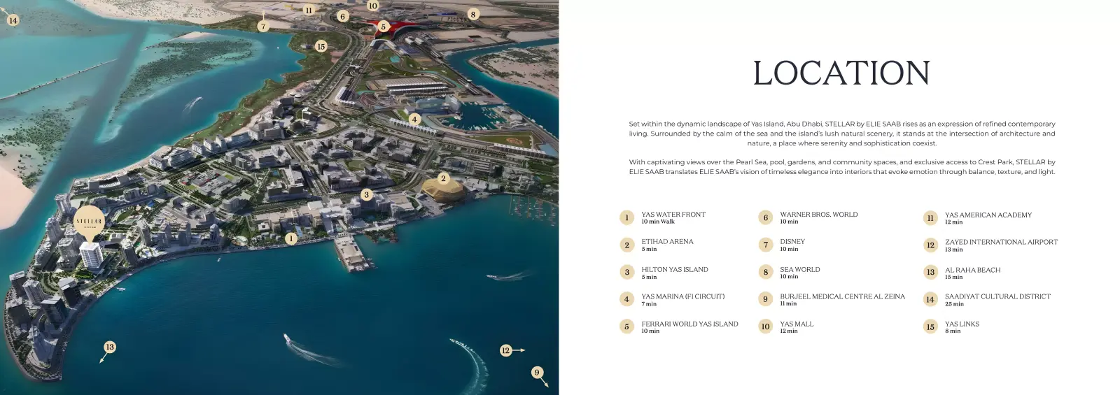Select map marker 1 near the waterfront pier
The height and width of the screenshot is (395, 1120).
(291, 238)
